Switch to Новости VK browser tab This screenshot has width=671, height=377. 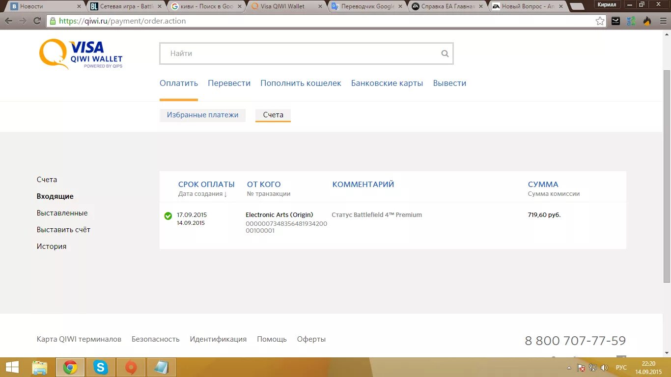[44, 6]
